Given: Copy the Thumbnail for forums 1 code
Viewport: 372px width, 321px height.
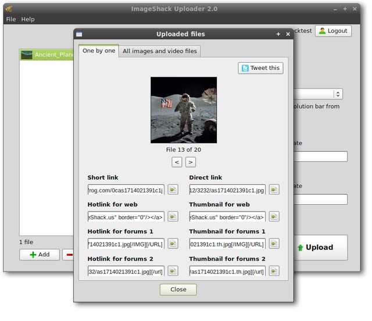Looking at the screenshot, I should tap(274, 244).
